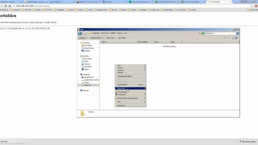Select Local Disk (C:) in the navigation pane
Image resolution: width=258 pixels, height=145 pixels.
(x=88, y=77)
